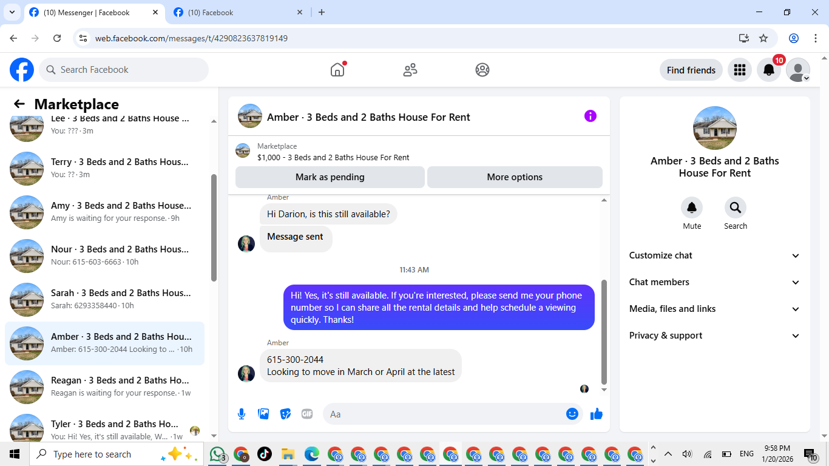Open the Friends icon in top navigation
This screenshot has height=466, width=829.
(410, 70)
